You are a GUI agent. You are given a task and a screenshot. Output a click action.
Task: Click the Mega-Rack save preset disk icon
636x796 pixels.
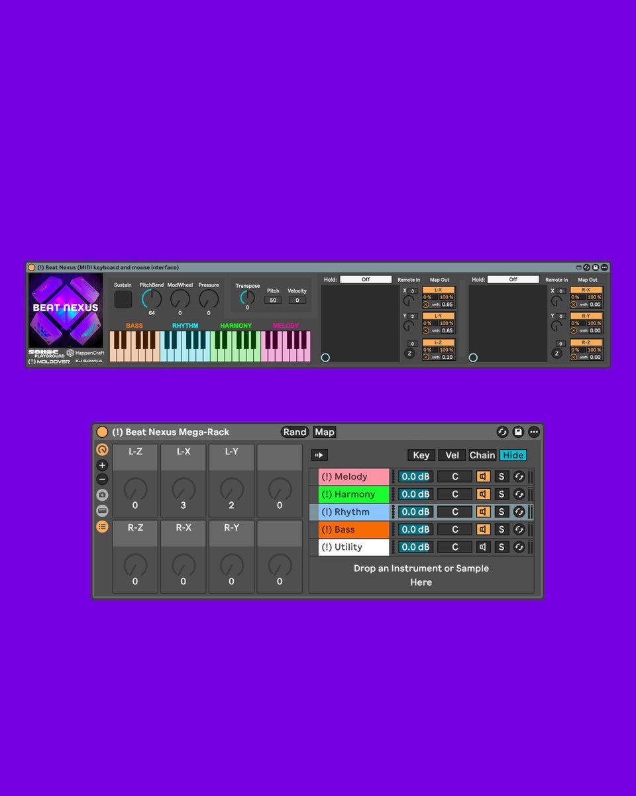point(518,432)
